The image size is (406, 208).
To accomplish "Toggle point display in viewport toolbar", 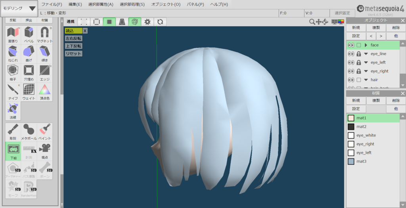I will pyautogui.click(x=84, y=22).
